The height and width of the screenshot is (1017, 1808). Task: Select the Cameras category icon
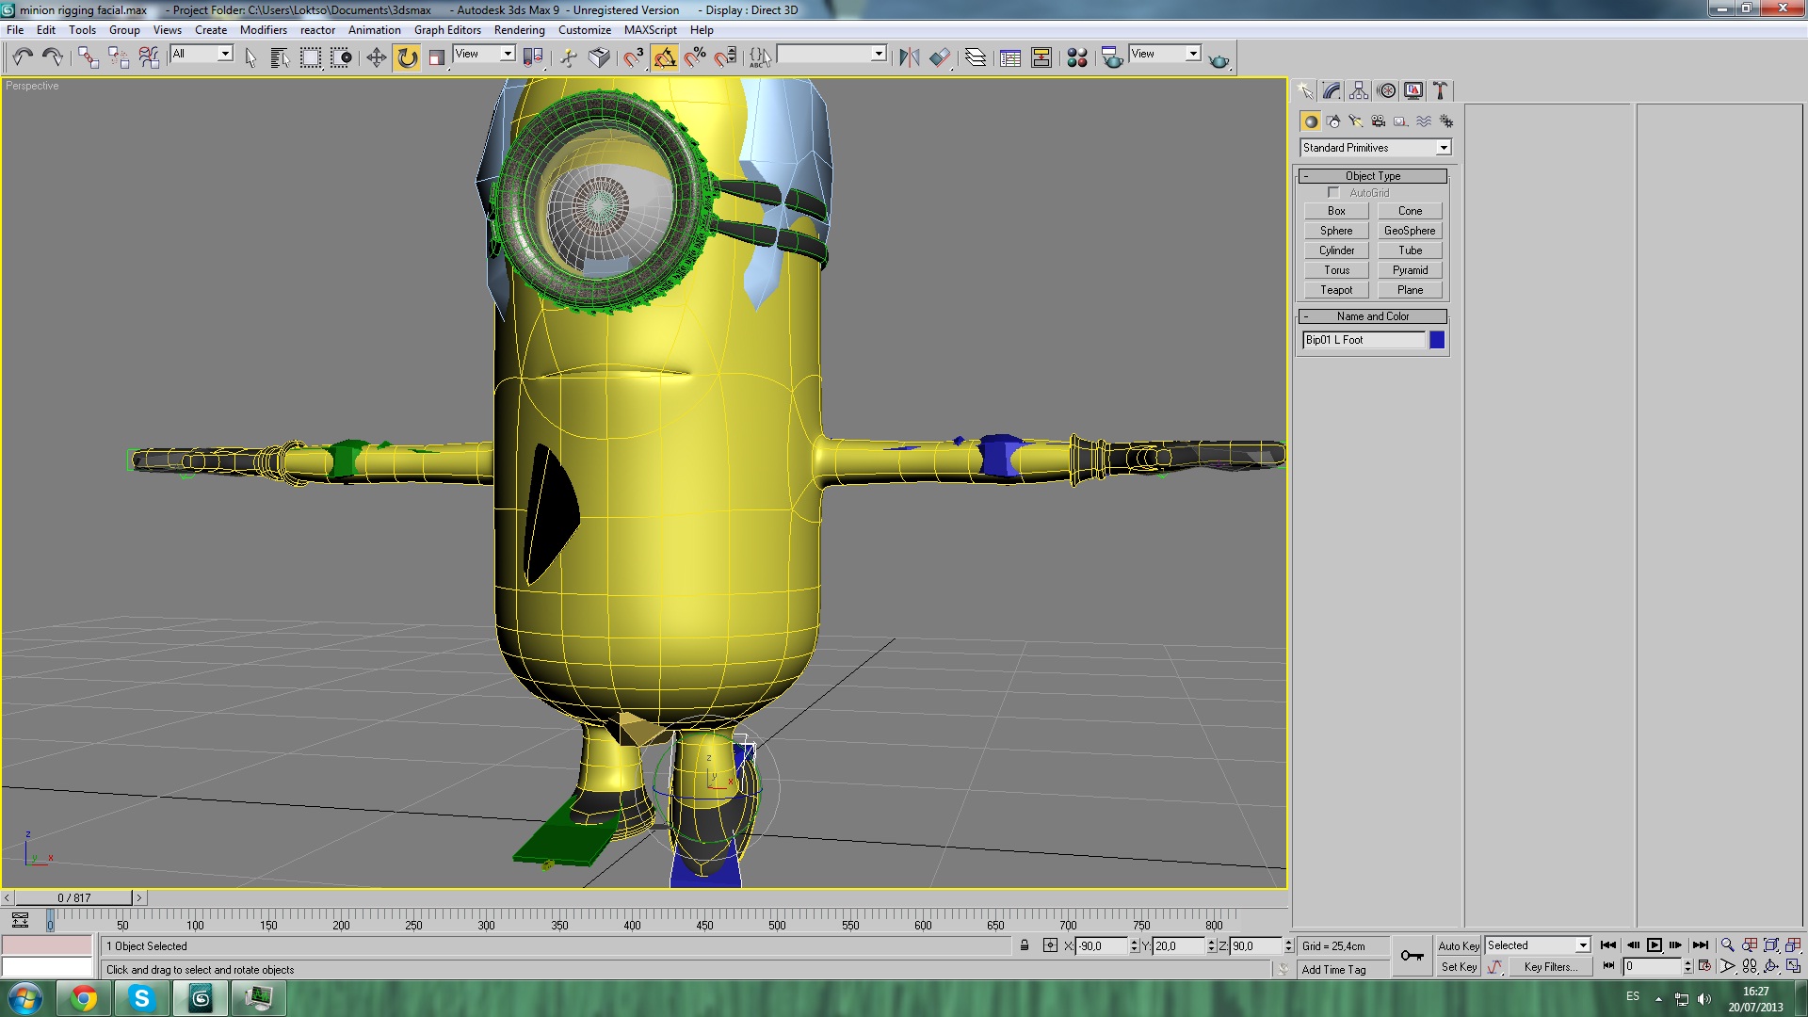tap(1379, 121)
